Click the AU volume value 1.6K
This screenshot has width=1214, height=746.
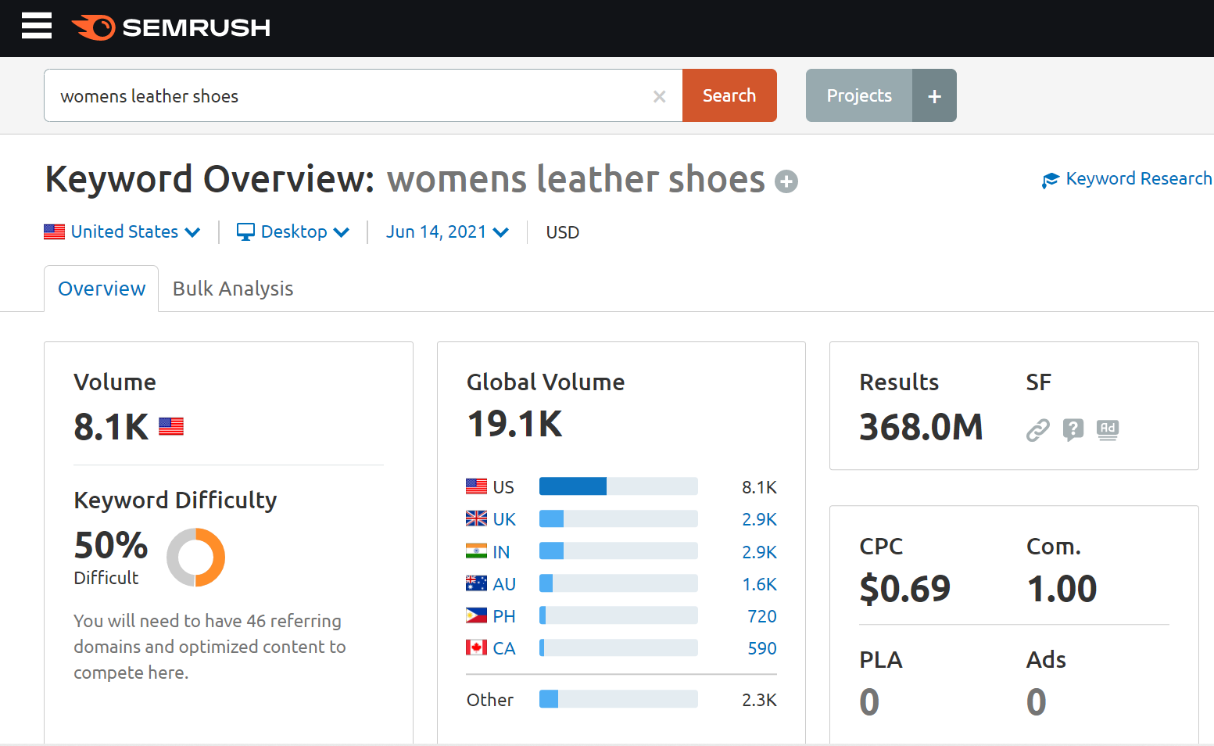(x=759, y=584)
